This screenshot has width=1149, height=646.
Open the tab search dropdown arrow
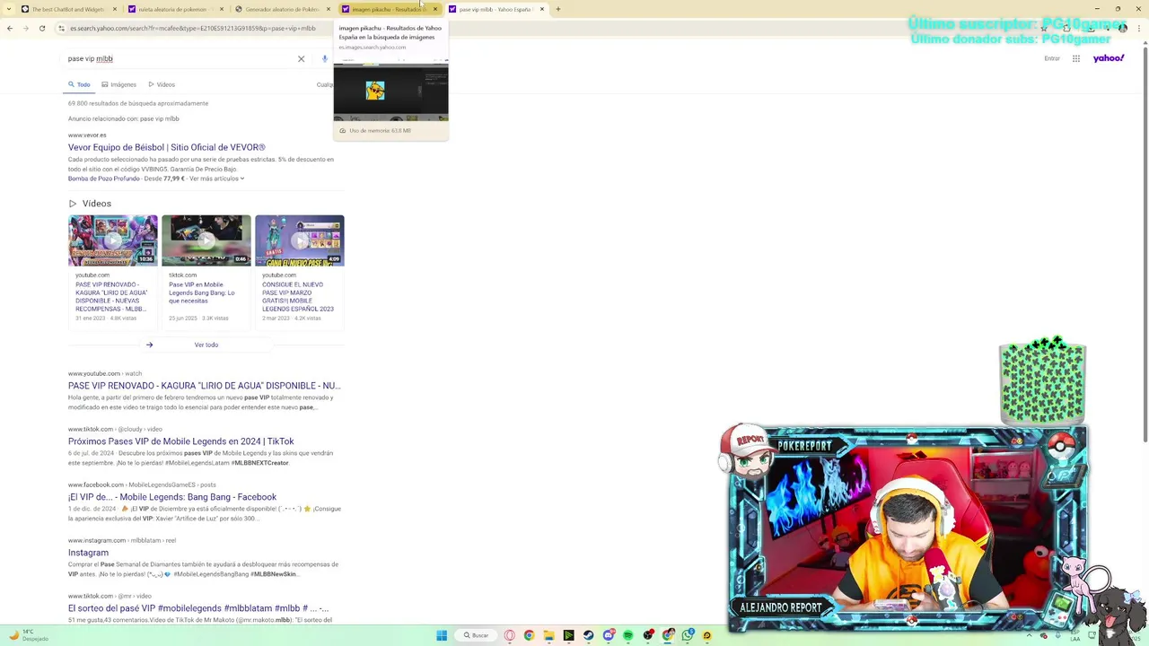(7, 9)
